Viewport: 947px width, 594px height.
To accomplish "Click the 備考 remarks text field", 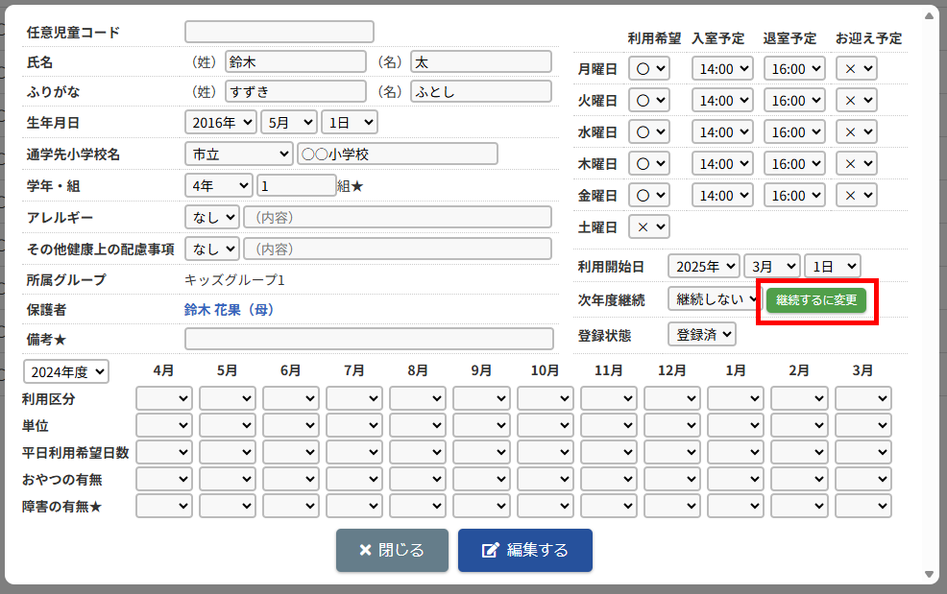I will point(369,339).
